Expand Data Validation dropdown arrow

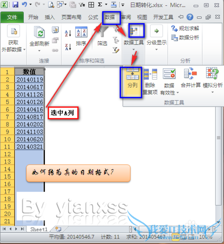tap(177, 93)
